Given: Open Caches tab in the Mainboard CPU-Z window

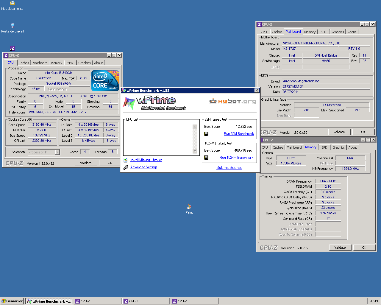Looking at the screenshot, I should click(x=277, y=32).
